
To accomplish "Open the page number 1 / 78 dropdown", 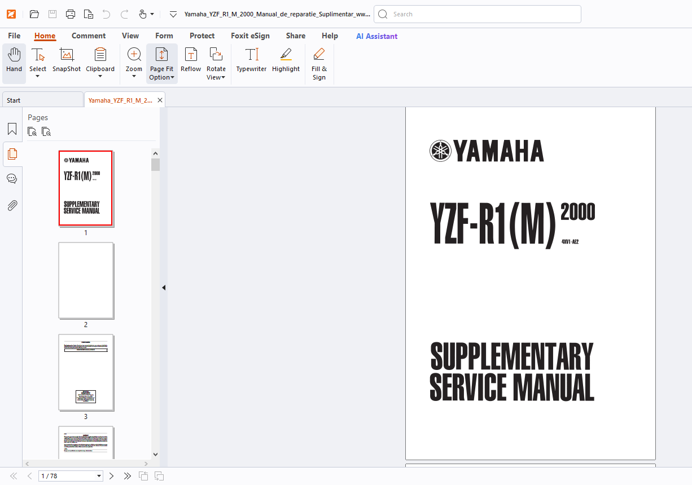I will [99, 476].
